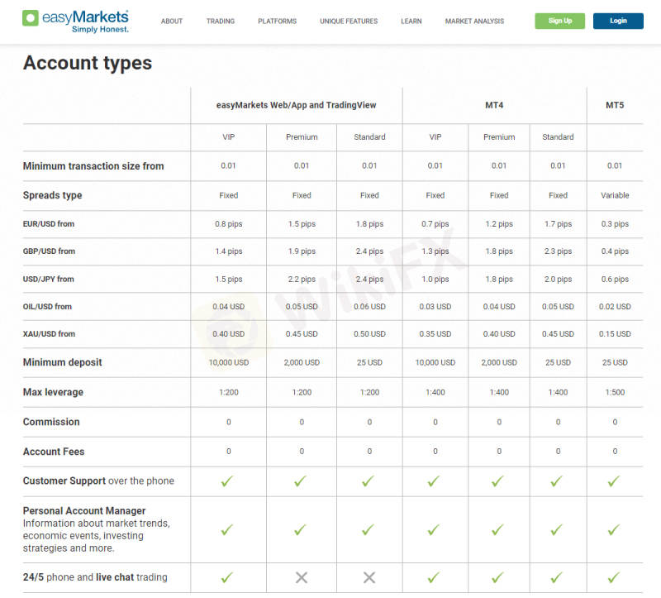The width and height of the screenshot is (661, 598).
Task: Click the 1:500 max leverage value
Action: coord(615,393)
